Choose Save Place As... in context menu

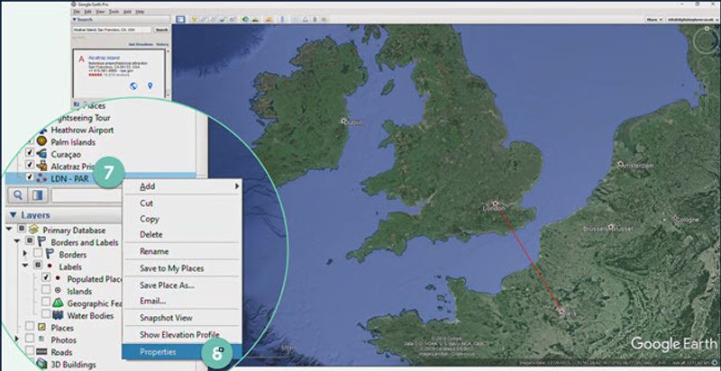[167, 285]
